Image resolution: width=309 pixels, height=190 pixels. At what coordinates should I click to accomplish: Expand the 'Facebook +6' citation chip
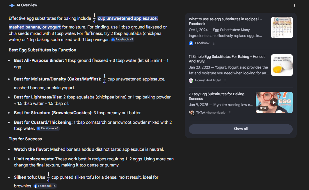pos(48,128)
